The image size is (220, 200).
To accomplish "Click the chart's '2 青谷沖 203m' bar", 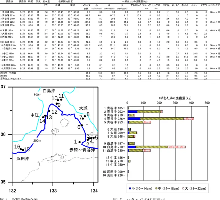I will 145,112.
